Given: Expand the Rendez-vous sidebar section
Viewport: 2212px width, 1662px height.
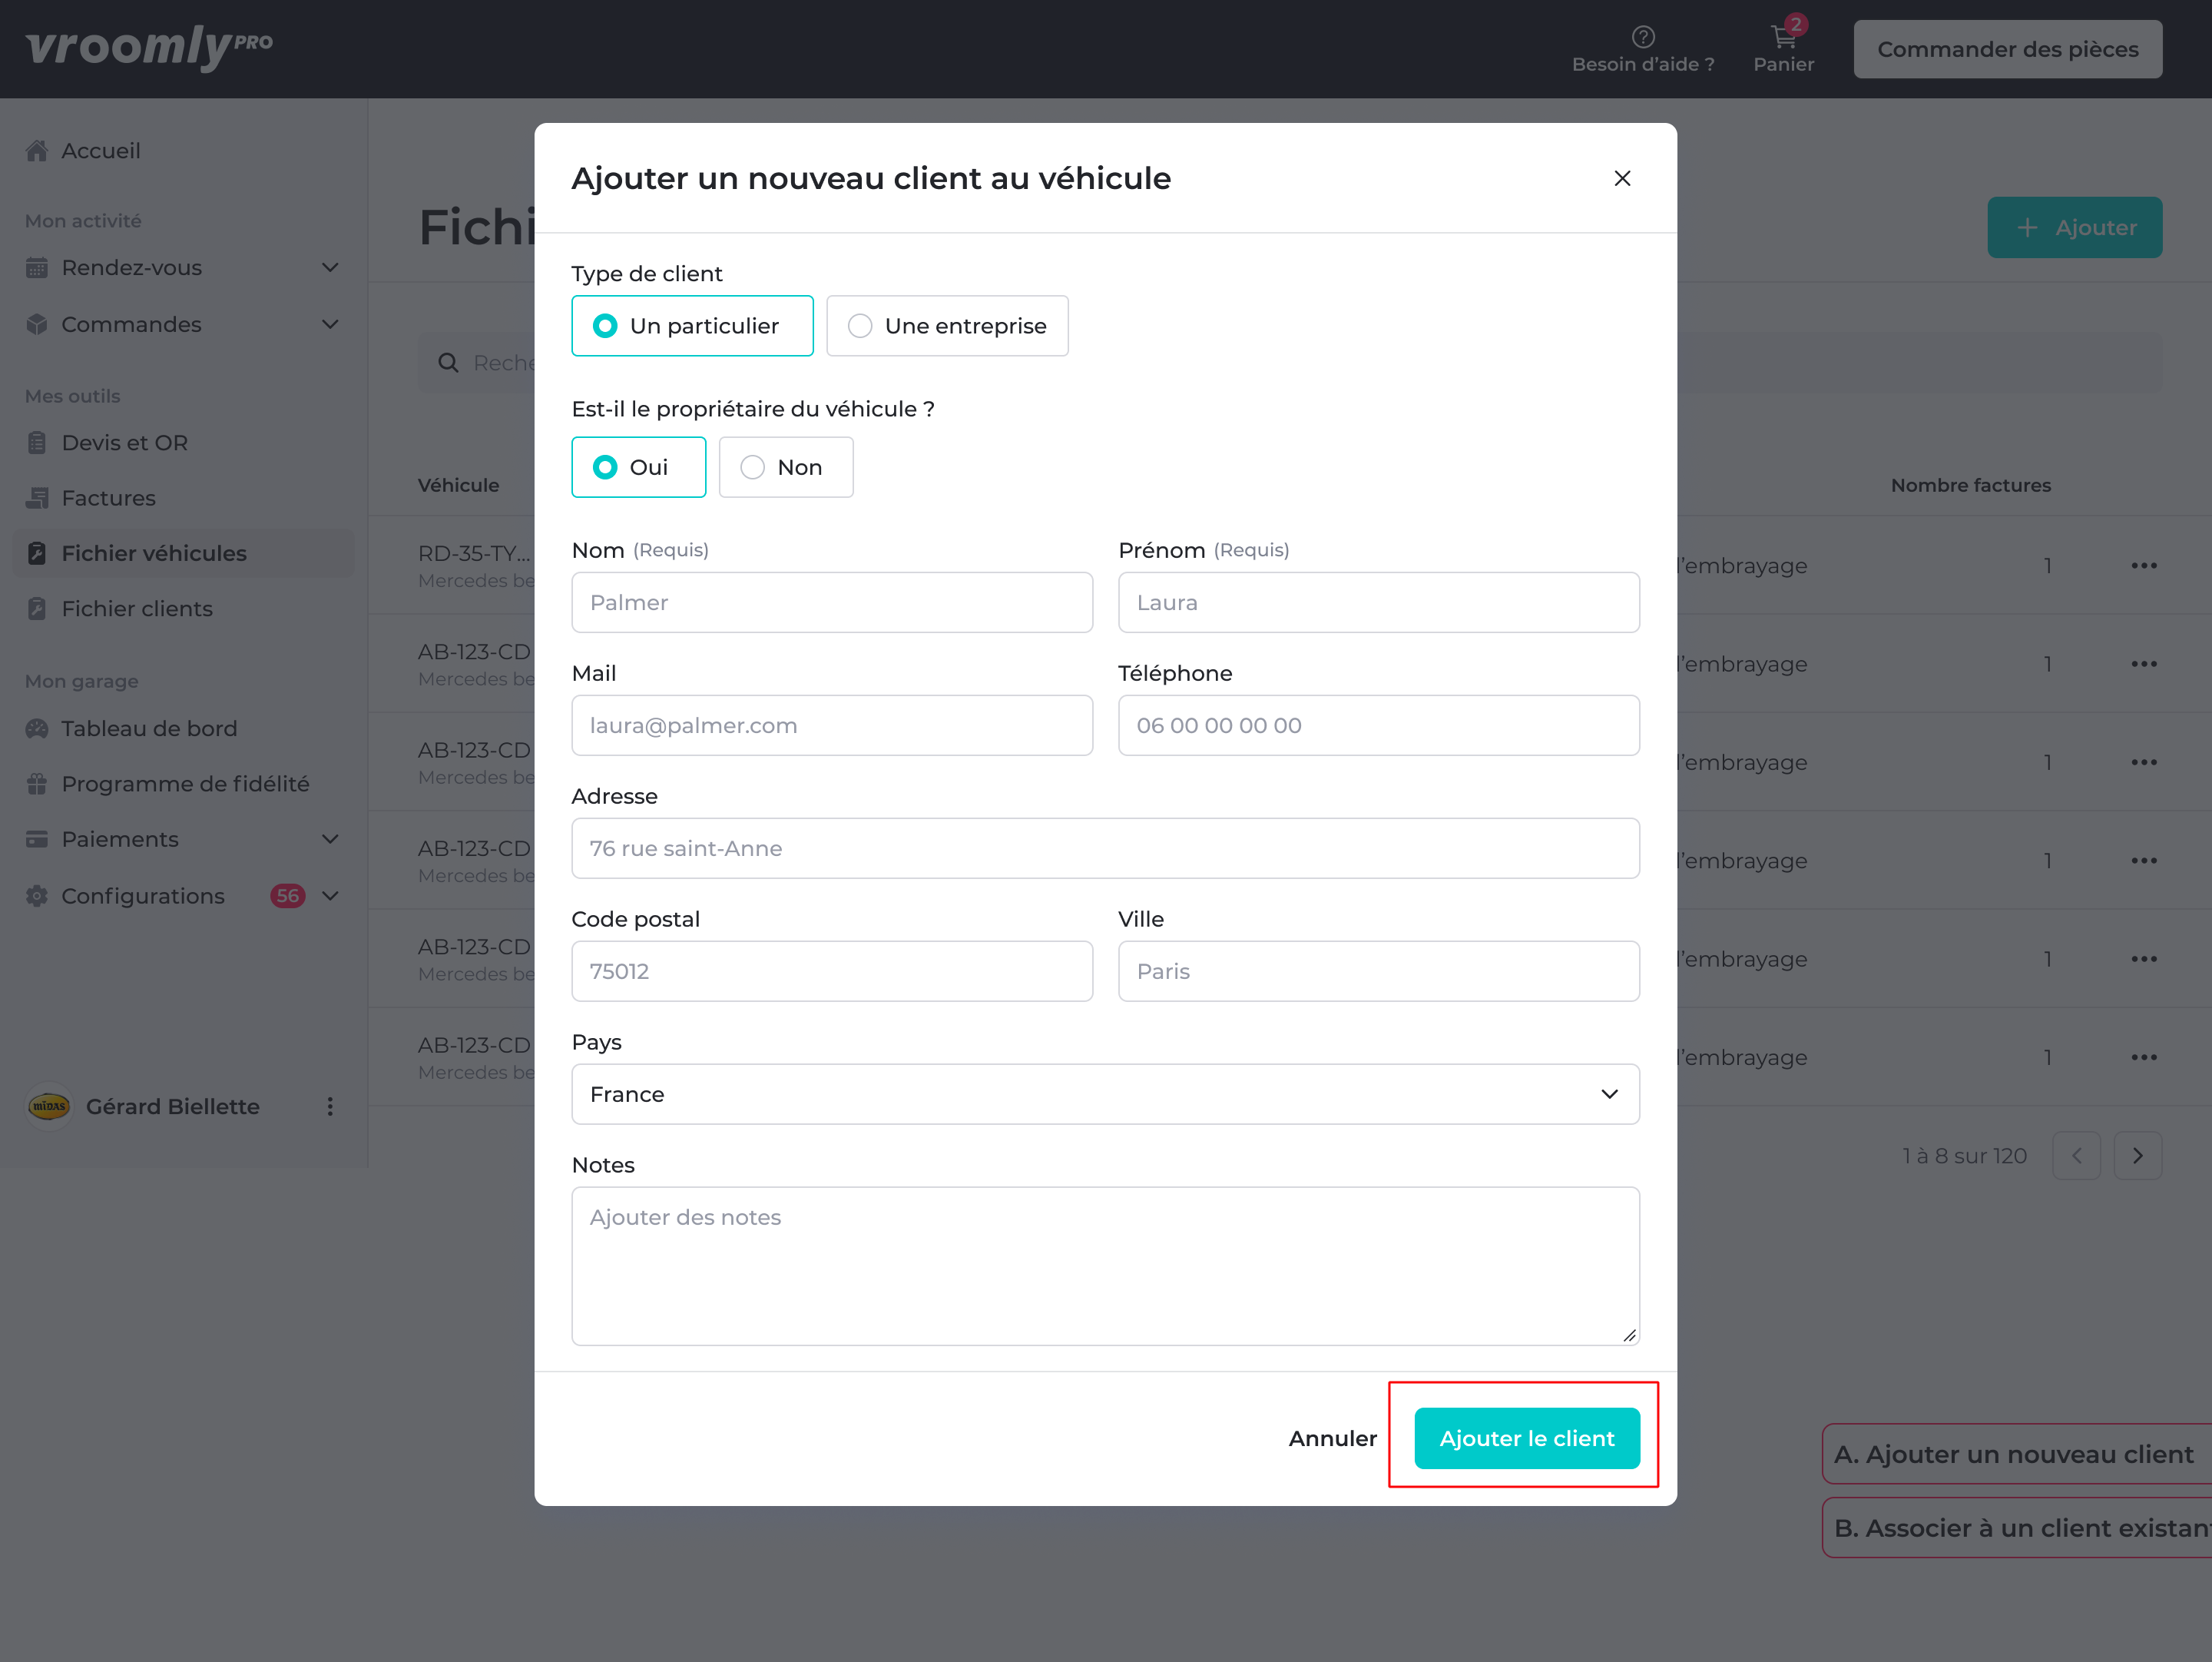Looking at the screenshot, I should 330,268.
